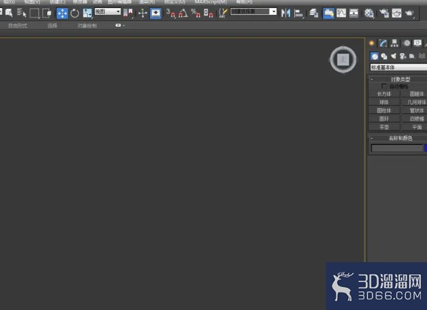This screenshot has height=310, width=427.
Task: Switch to the 对象绘制 ribbon tab
Action: pyautogui.click(x=87, y=26)
